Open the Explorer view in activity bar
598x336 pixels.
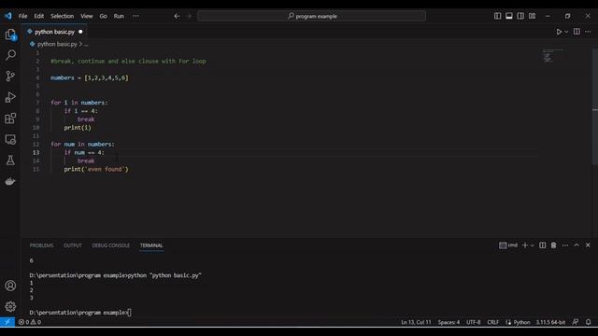coord(10,35)
